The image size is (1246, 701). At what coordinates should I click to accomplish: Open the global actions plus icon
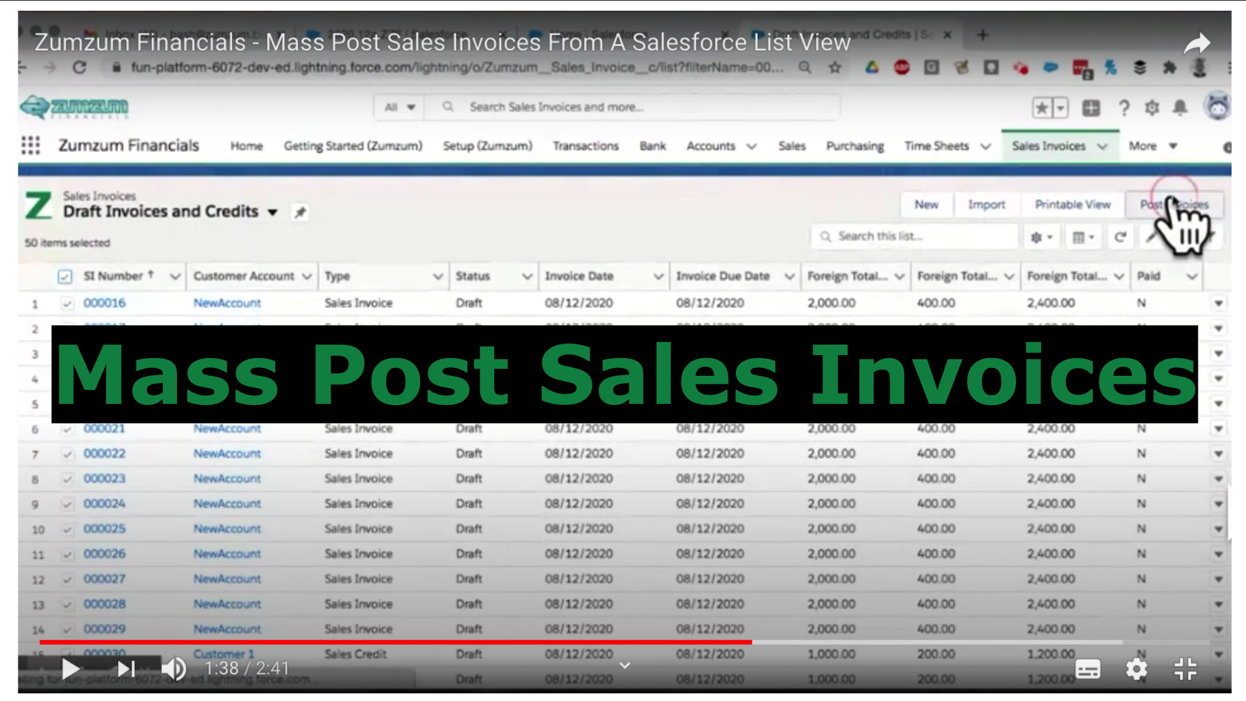coord(1091,108)
